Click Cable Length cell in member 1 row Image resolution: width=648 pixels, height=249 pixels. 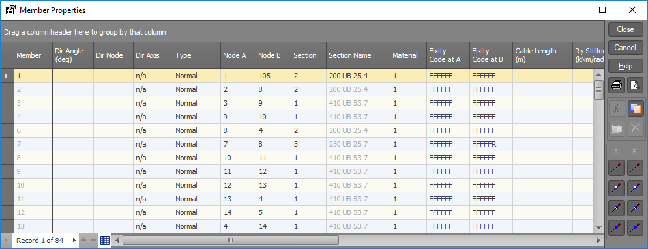tap(542, 76)
